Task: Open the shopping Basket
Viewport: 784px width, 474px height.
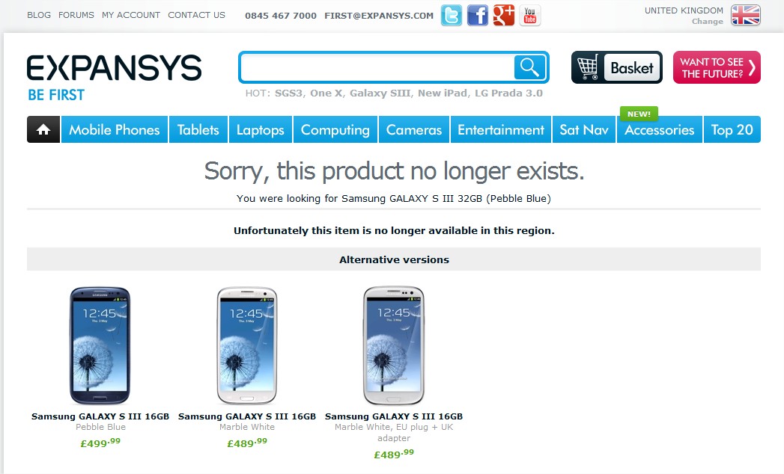Action: (x=616, y=67)
